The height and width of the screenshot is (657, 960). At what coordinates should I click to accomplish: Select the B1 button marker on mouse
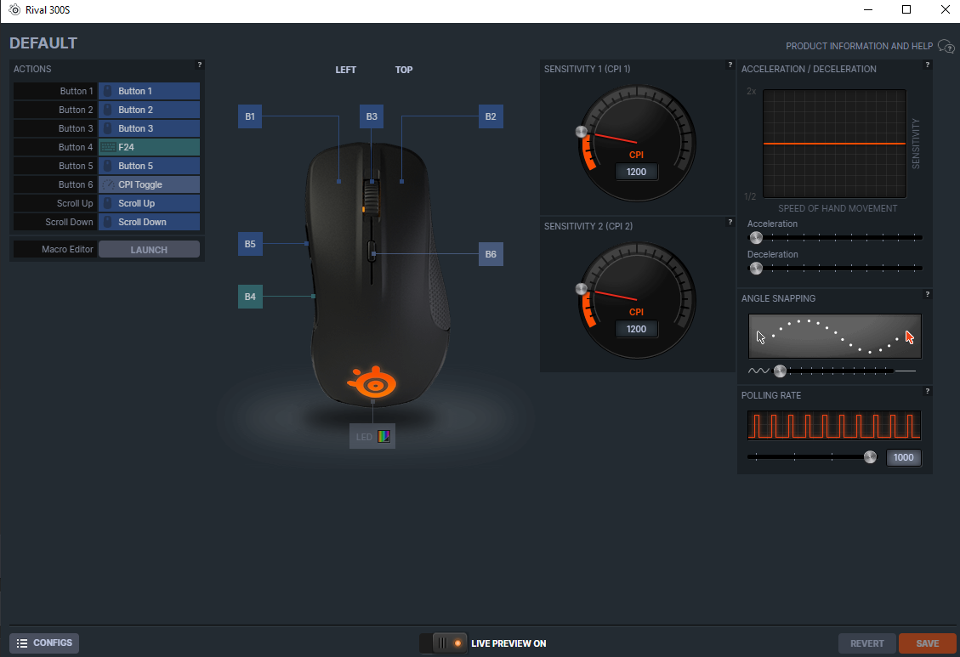250,116
